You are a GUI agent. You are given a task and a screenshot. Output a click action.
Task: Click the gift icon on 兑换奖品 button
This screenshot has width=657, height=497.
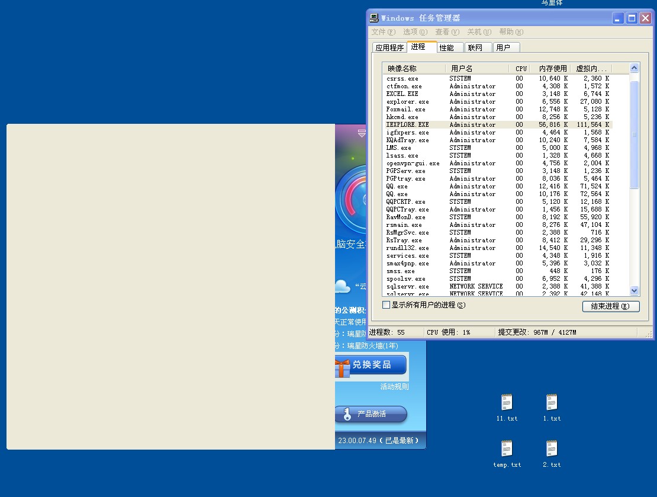[342, 368]
